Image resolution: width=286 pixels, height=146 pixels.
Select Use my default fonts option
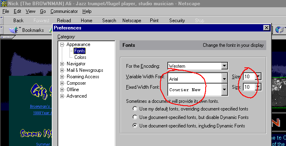tap(135, 109)
